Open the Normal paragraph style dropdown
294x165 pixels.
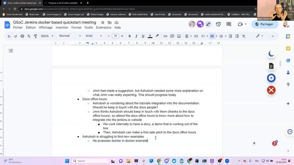[x=70, y=36]
